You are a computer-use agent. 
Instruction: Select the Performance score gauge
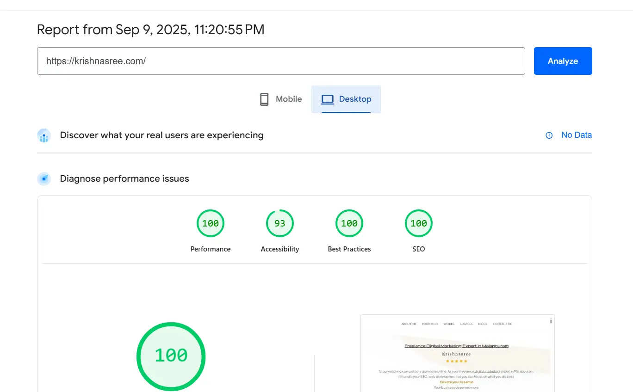[x=211, y=224]
